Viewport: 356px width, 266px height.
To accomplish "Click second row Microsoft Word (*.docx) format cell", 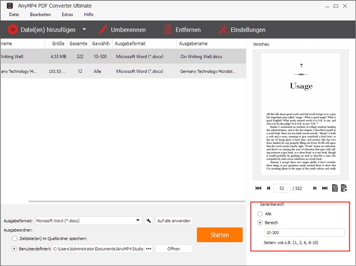I will (139, 72).
